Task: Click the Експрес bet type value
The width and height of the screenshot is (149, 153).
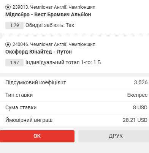Action: [137, 95]
